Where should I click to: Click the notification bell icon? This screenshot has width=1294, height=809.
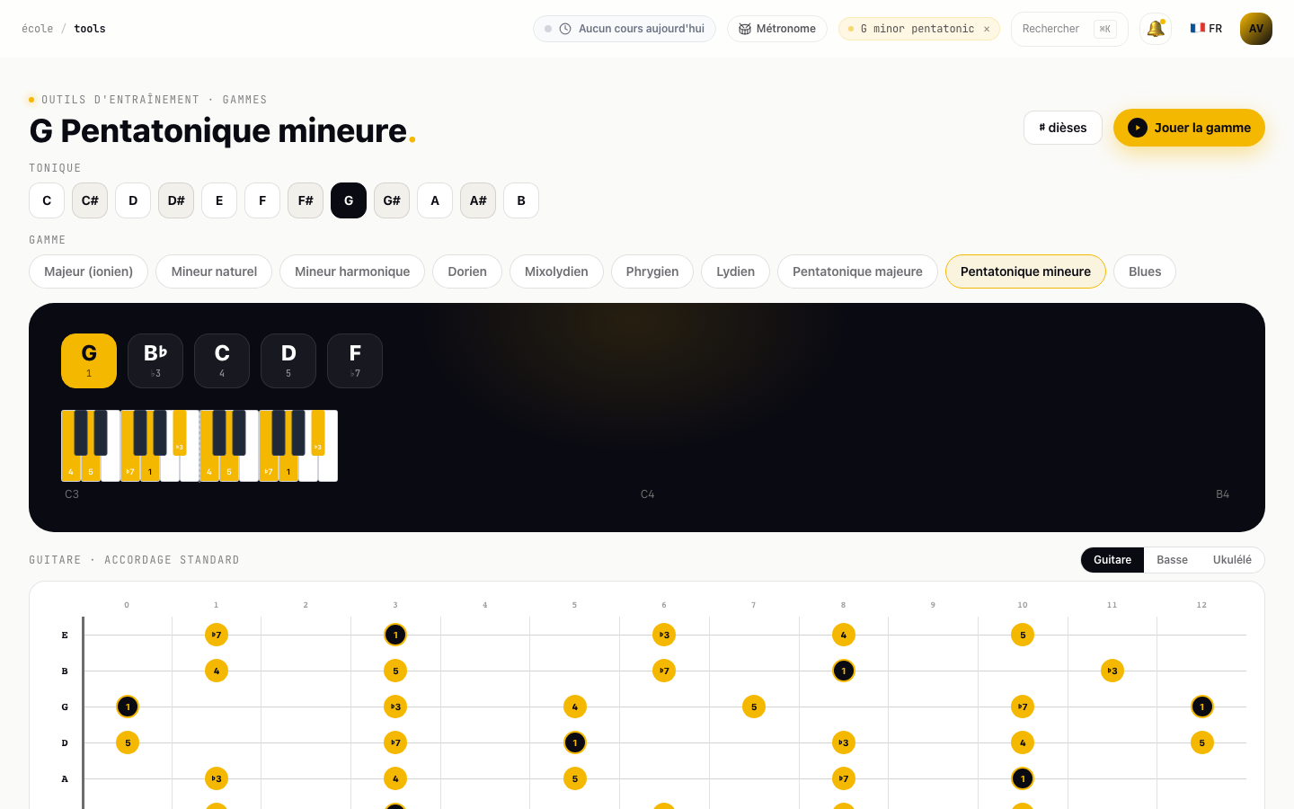pos(1156,29)
